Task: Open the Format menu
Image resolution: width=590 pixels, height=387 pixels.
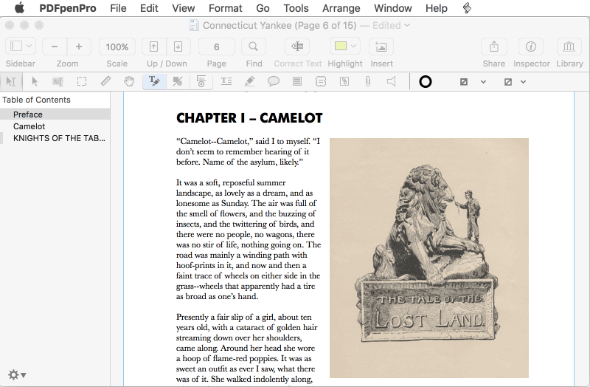Action: pos(225,8)
